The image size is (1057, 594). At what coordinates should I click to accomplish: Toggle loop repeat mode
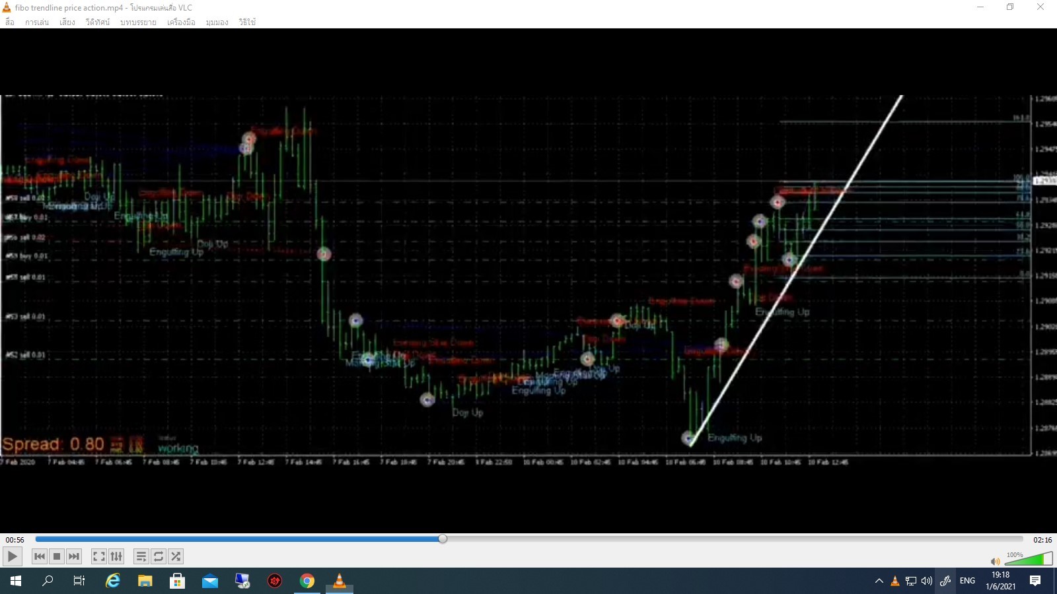pyautogui.click(x=159, y=556)
